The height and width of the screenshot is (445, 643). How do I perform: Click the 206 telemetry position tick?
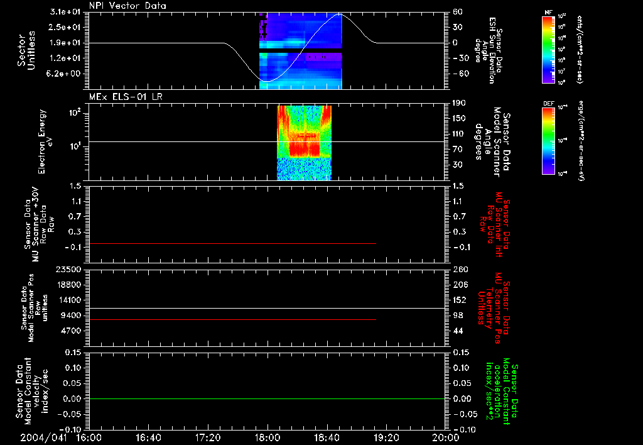click(x=460, y=285)
